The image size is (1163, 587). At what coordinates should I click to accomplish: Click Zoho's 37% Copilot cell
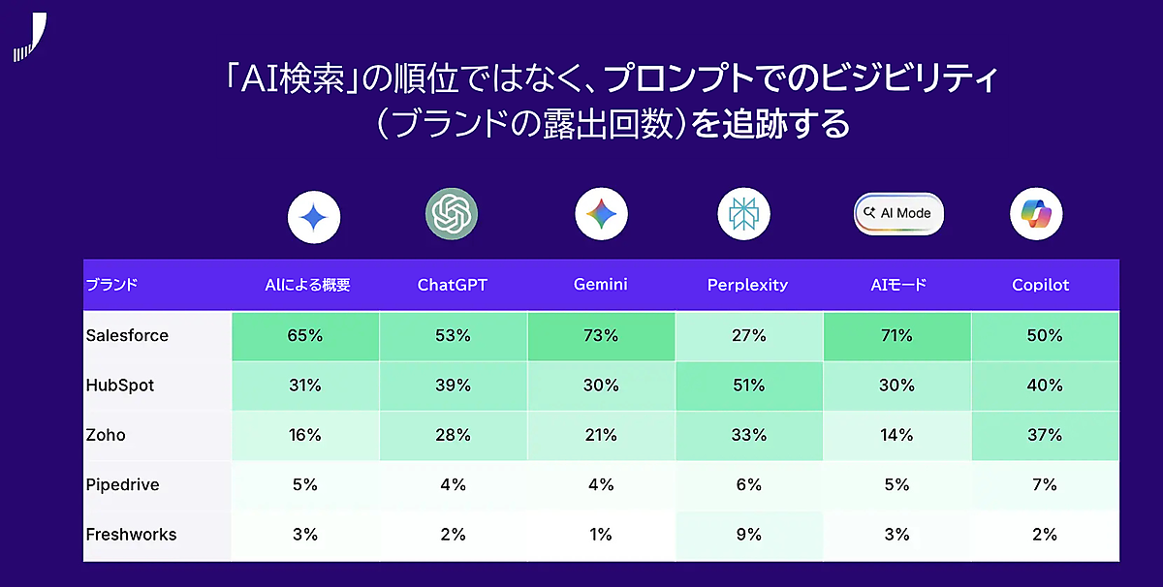[1045, 435]
